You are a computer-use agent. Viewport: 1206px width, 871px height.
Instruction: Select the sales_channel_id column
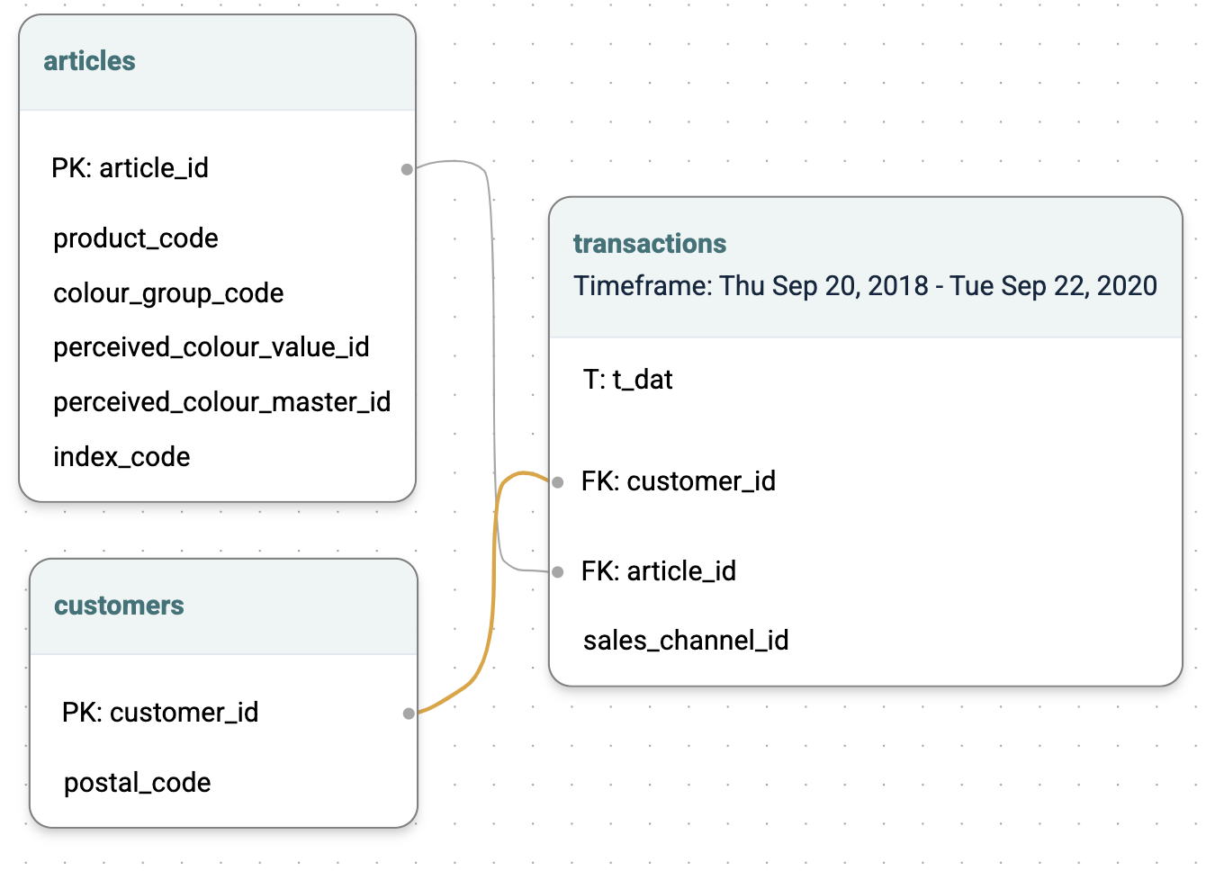[x=686, y=641]
